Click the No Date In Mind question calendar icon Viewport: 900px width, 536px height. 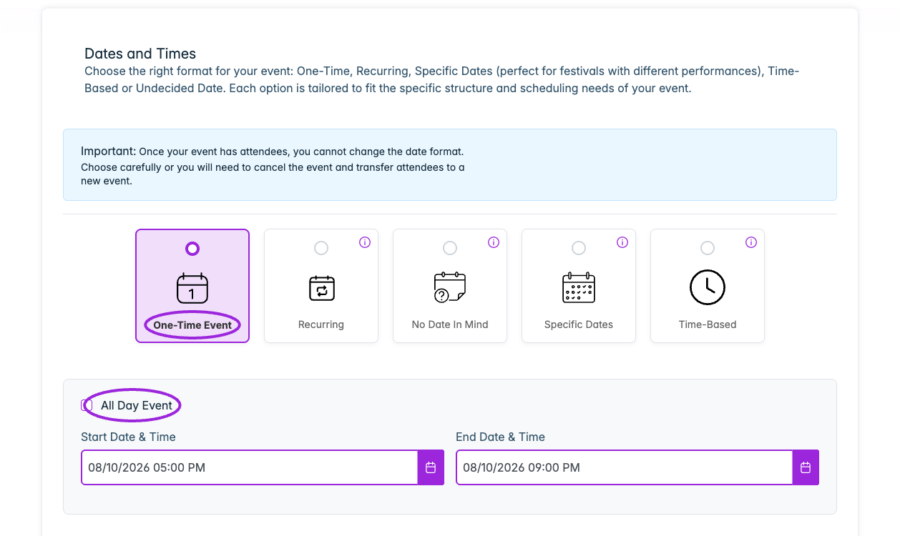450,287
